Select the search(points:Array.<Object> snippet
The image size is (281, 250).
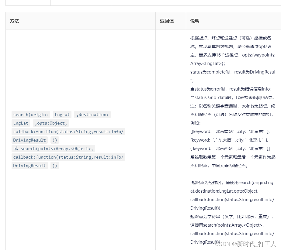[57, 149]
